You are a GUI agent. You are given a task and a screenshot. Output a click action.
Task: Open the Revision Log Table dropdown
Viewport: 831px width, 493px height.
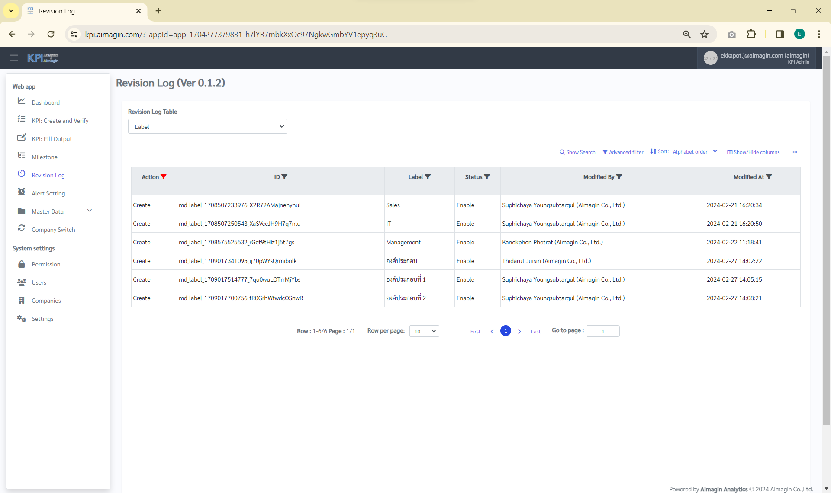click(x=207, y=127)
